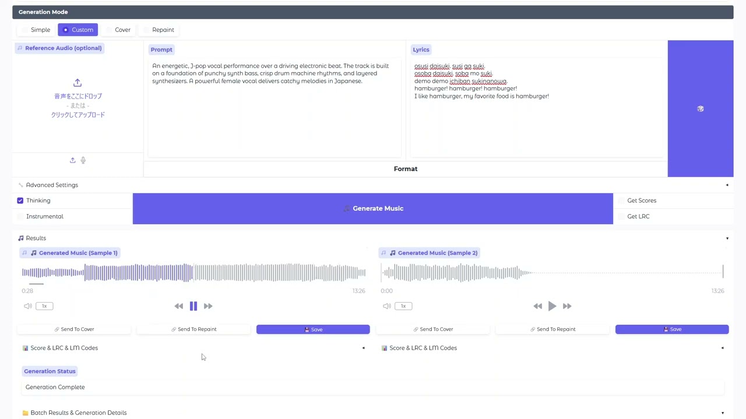The image size is (746, 419).
Task: Select the Simple generation mode
Action: pos(36,30)
